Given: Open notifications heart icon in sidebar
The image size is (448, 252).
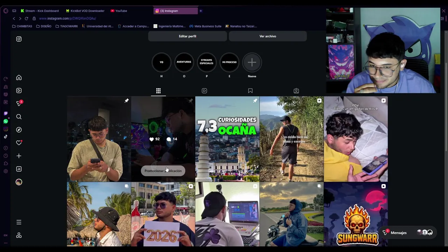Looking at the screenshot, I should (x=19, y=143).
